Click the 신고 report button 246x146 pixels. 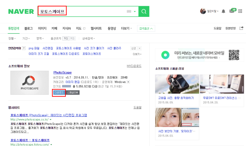pyautogui.click(x=134, y=48)
